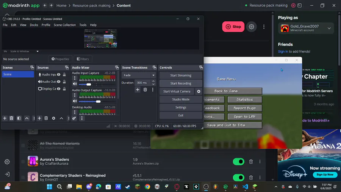Remove selected scene with trash icon
The height and width of the screenshot is (192, 341).
coord(11,118)
